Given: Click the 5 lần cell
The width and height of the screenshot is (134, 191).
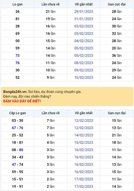Looking at the screenshot, I should [x=51, y=135].
